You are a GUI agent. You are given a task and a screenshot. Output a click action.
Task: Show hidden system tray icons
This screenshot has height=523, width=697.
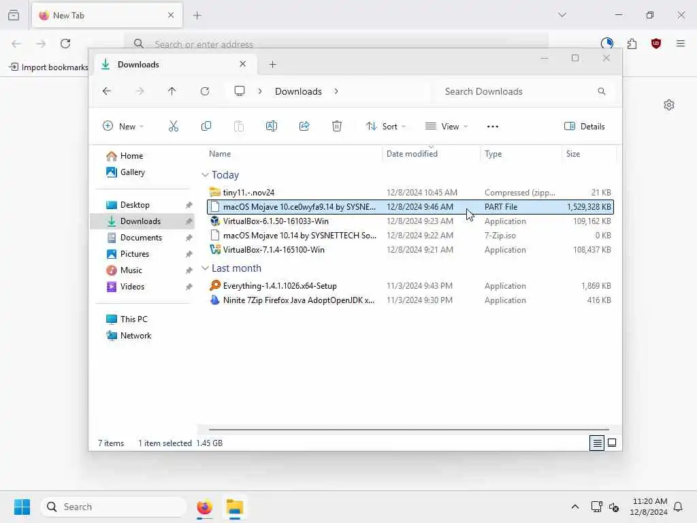pos(574,507)
